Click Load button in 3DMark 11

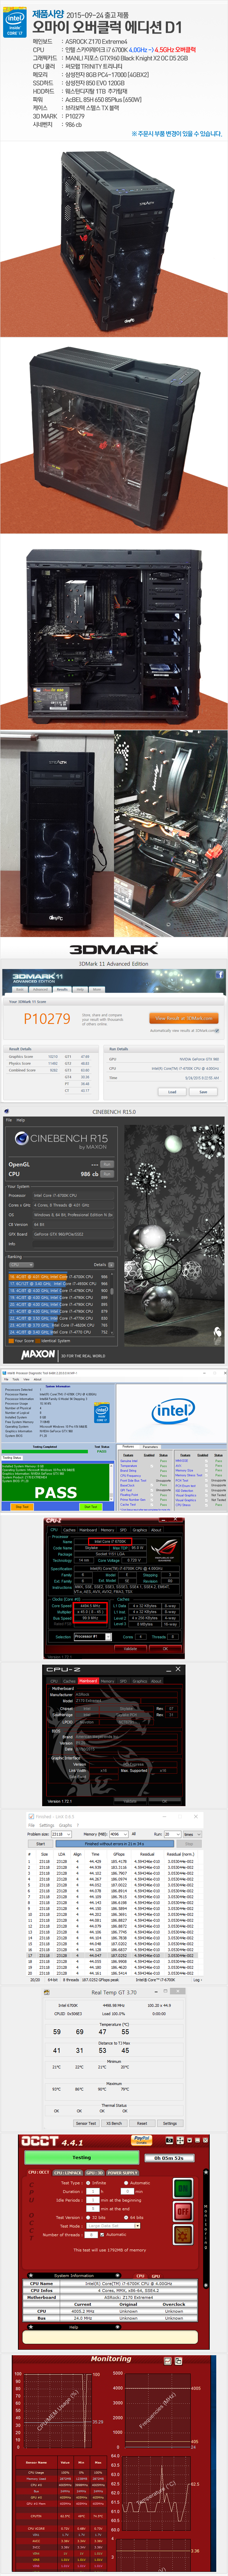[x=172, y=1092]
